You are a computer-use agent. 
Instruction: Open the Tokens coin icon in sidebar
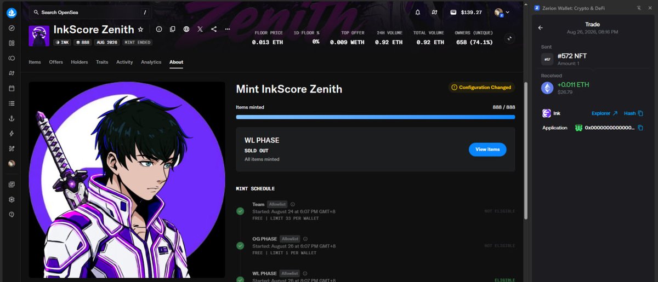(12, 58)
